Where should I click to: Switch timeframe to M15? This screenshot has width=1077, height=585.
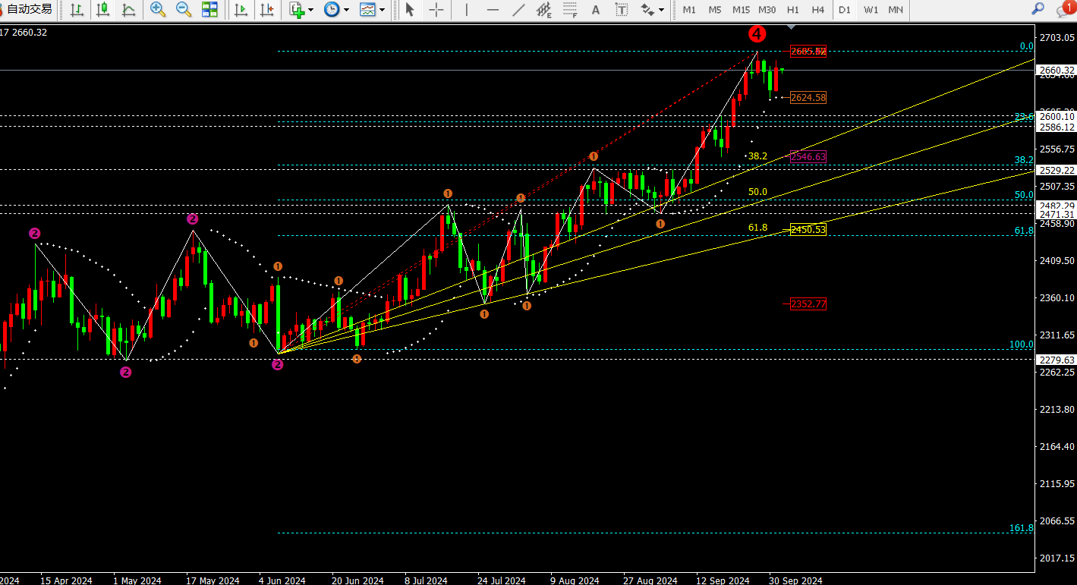point(742,10)
